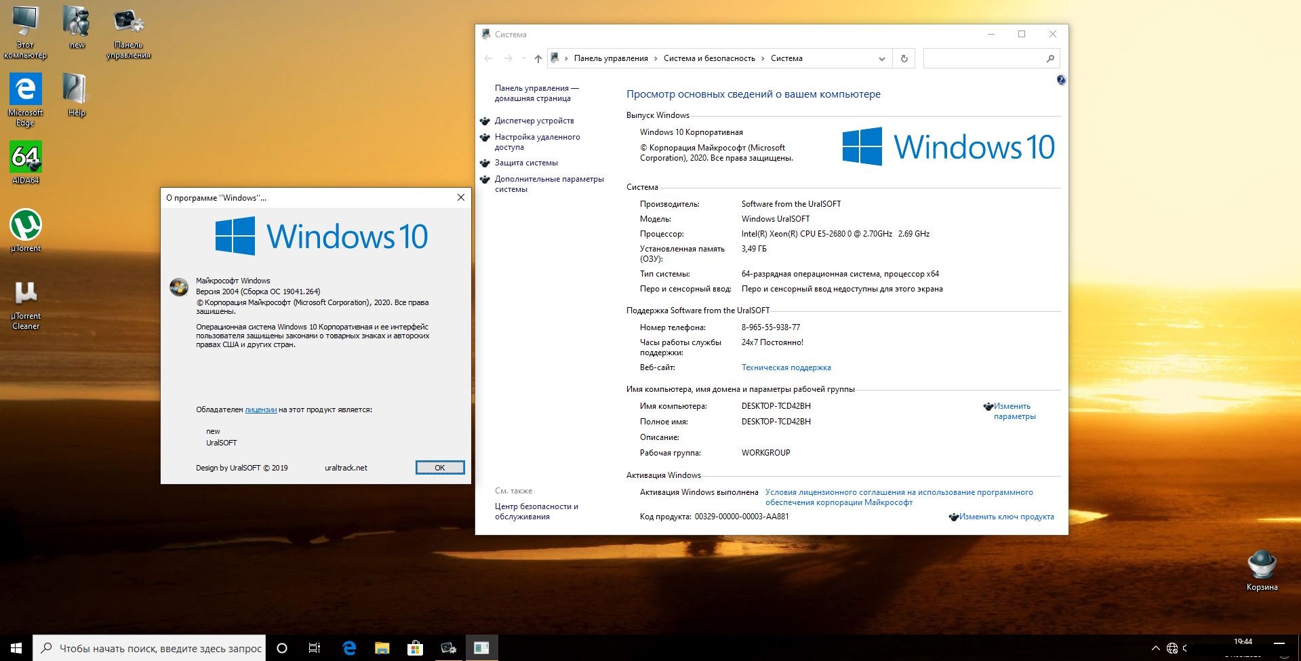Image resolution: width=1301 pixels, height=661 pixels.
Task: Open Task View on the taskbar
Action: [315, 648]
